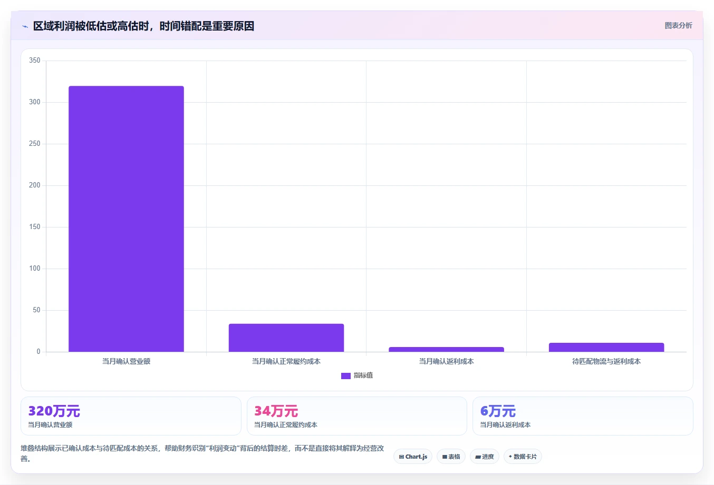Toggle the 指标值 legend color box

[346, 375]
